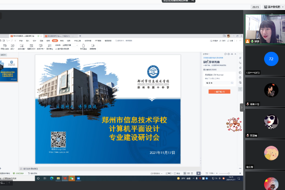Image resolution: width=285 pixels, height=190 pixels.
Task: Click the orange one-click download button
Action: coord(219,92)
